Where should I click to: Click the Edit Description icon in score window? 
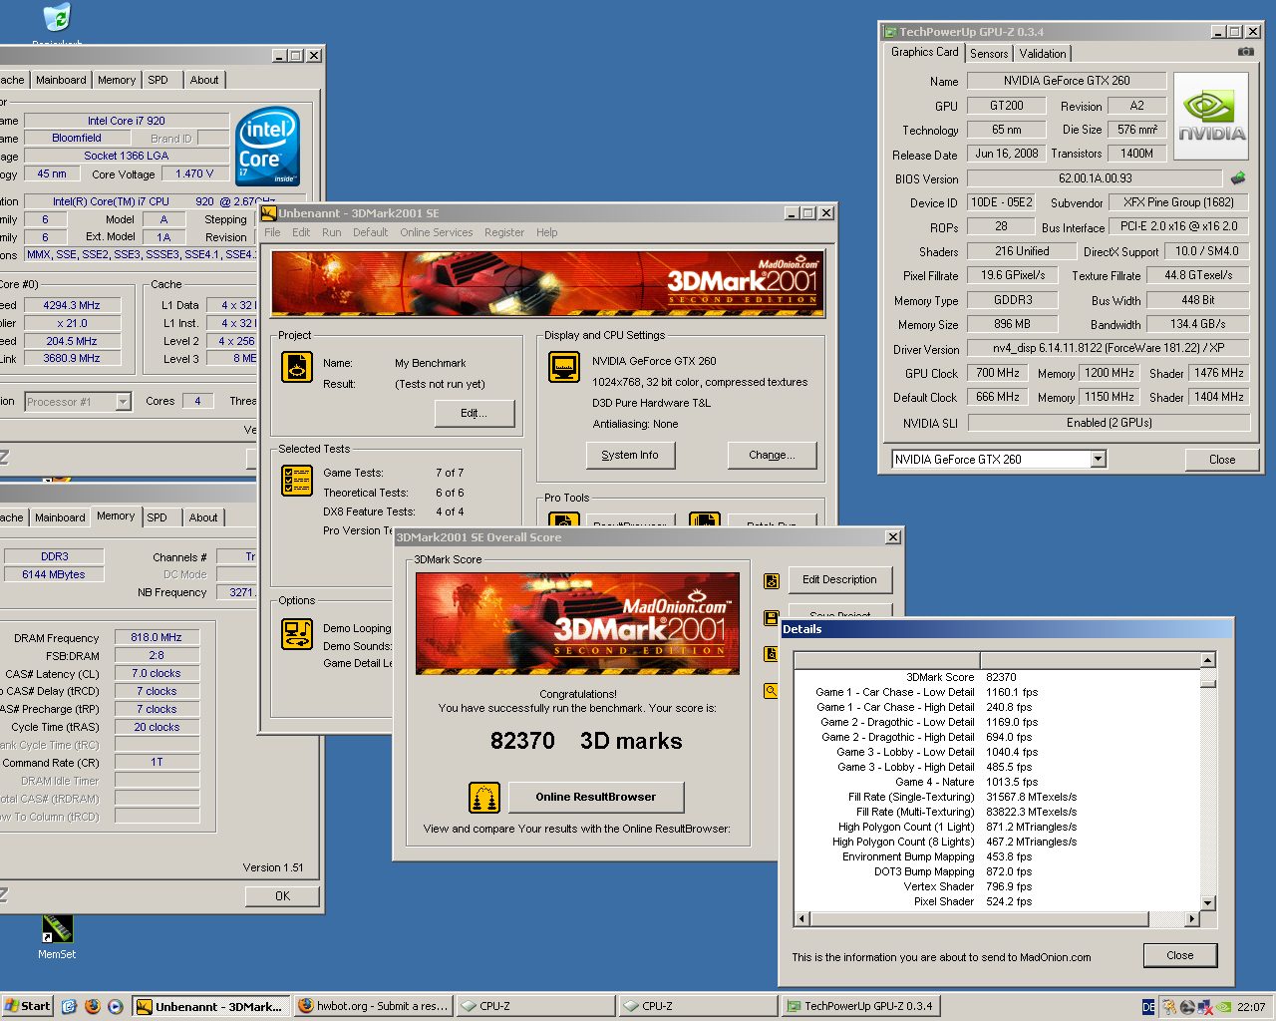pos(772,581)
